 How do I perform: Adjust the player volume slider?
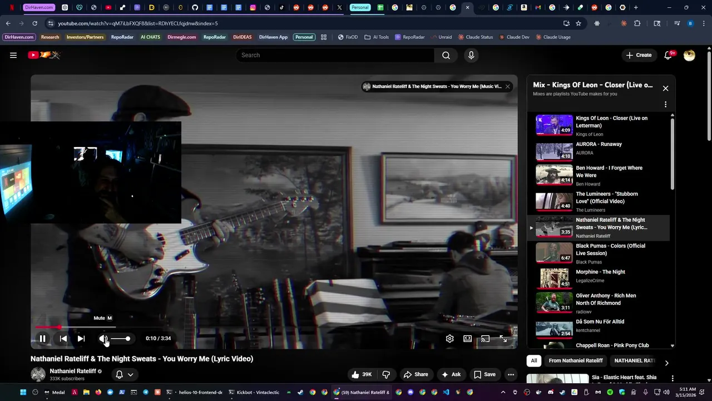pos(120,339)
